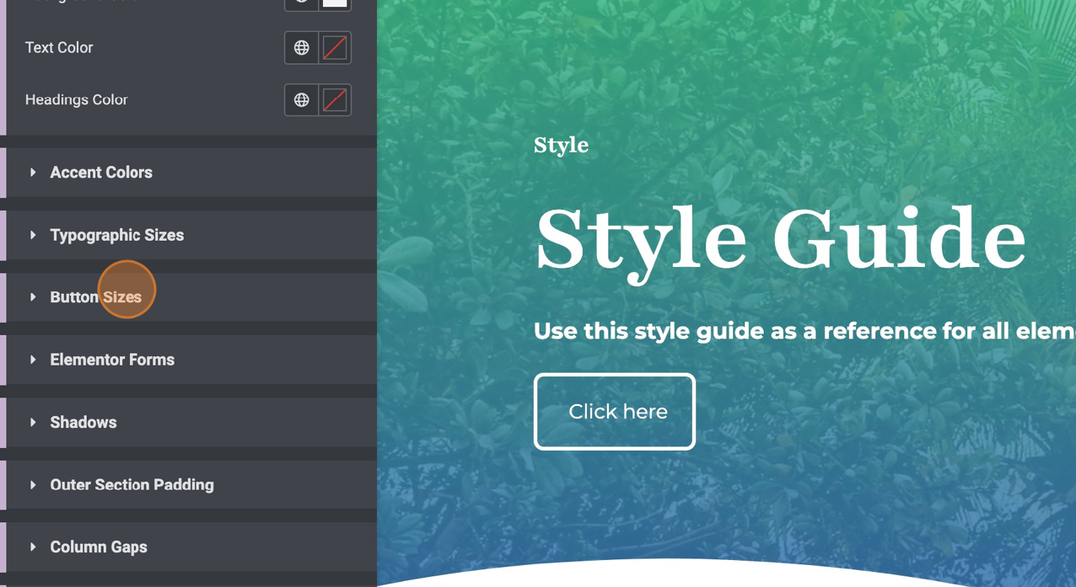Expand the Elementor Forms section
Screen dimensions: 1076x587
coord(191,360)
